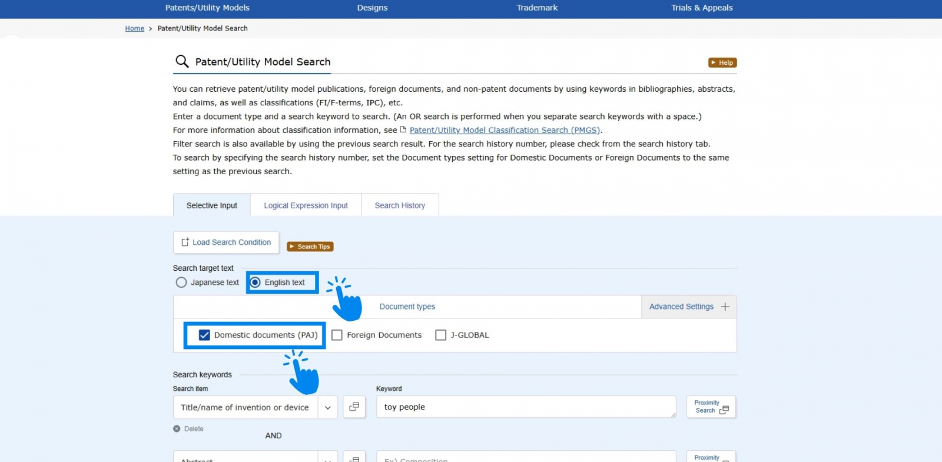Open the Search History tab

click(x=400, y=205)
